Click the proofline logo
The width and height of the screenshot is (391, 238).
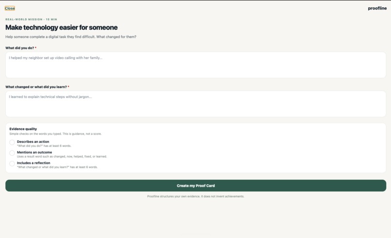(x=377, y=8)
